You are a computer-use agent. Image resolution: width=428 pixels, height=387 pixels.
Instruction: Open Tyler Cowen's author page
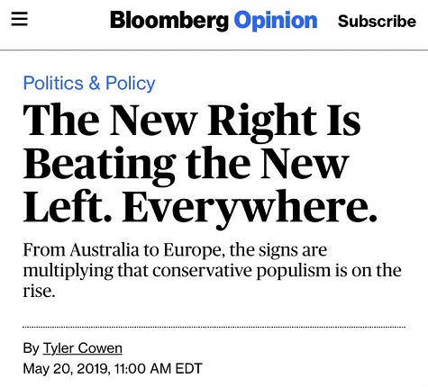(x=83, y=348)
